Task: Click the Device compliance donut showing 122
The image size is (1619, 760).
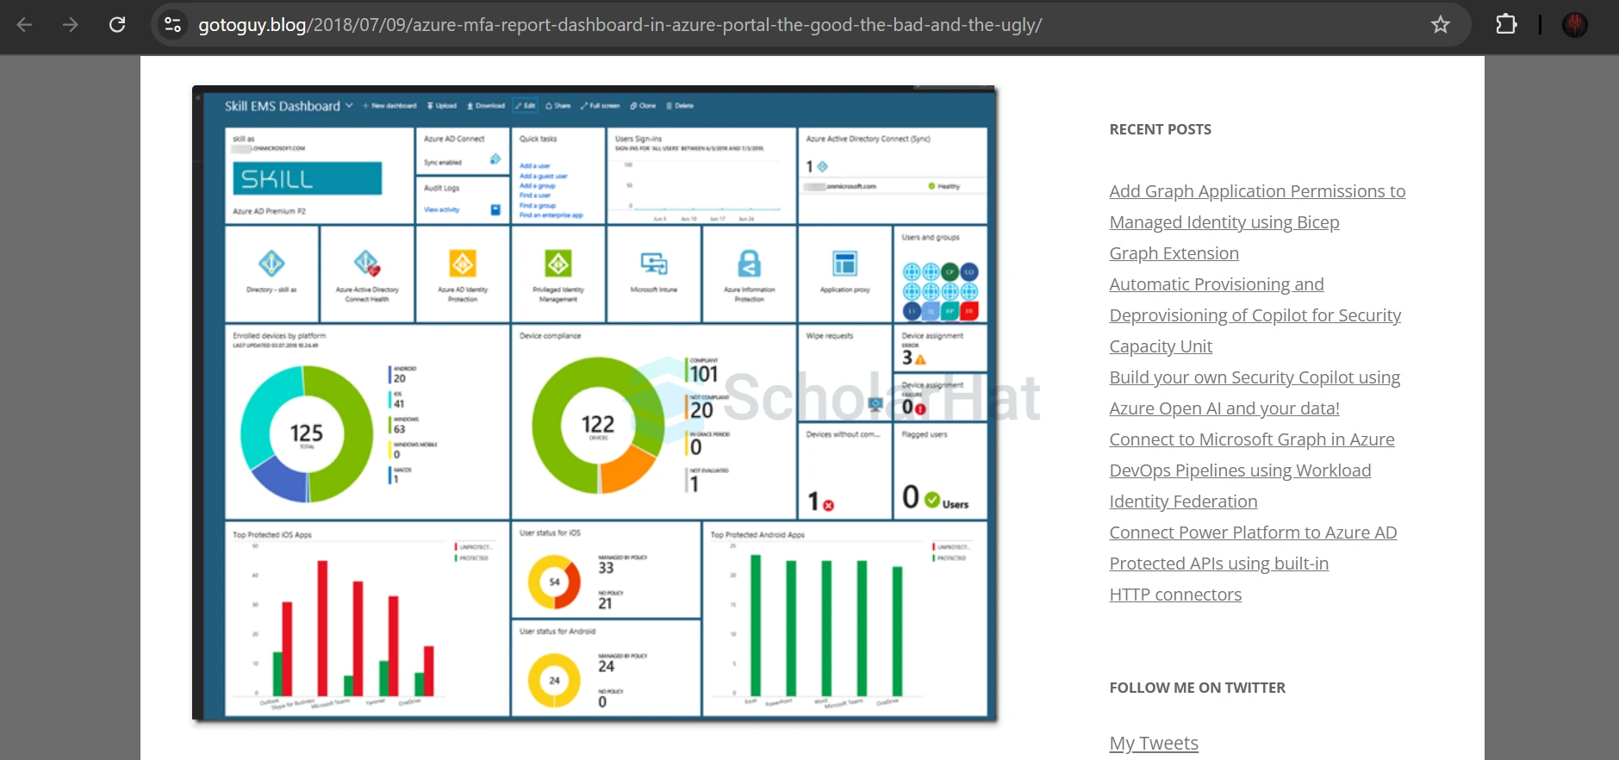Action: pyautogui.click(x=598, y=425)
